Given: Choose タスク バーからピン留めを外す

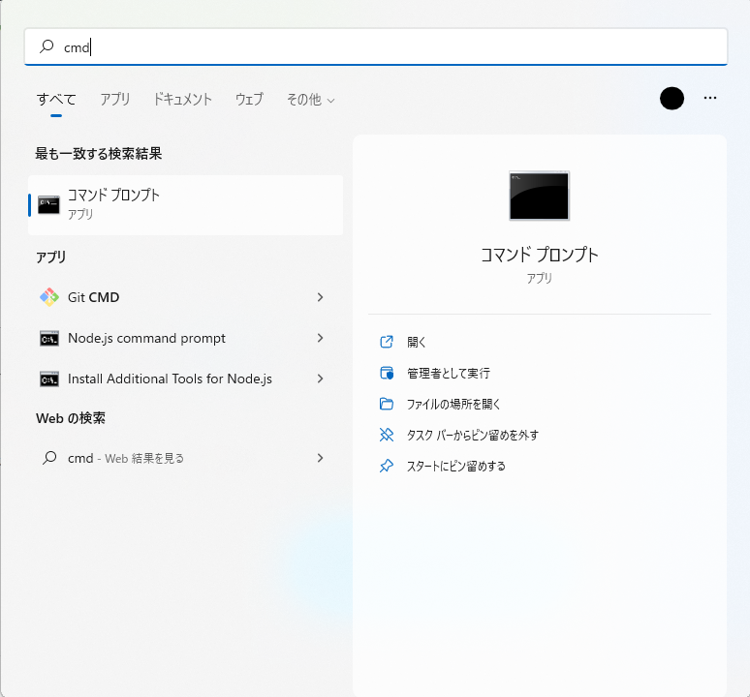Looking at the screenshot, I should pos(473,436).
